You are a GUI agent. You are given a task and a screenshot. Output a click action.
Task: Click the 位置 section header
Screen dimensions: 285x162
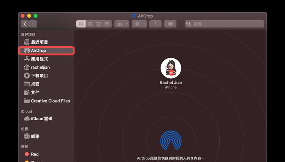pos(25,129)
